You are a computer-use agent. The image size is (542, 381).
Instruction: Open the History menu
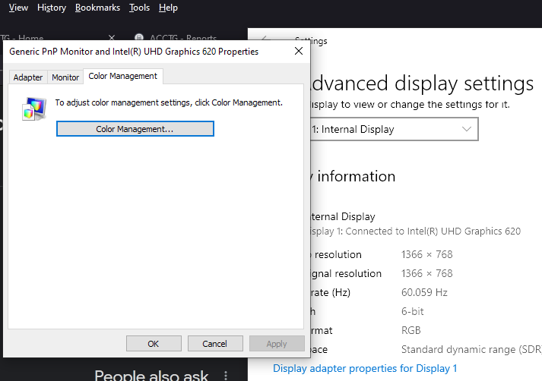tap(52, 8)
